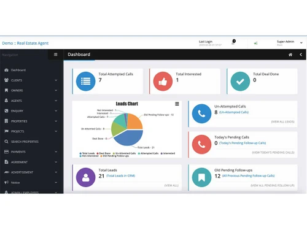Expand the Advertisement menu chevron
307x230 pixels.
point(56,172)
